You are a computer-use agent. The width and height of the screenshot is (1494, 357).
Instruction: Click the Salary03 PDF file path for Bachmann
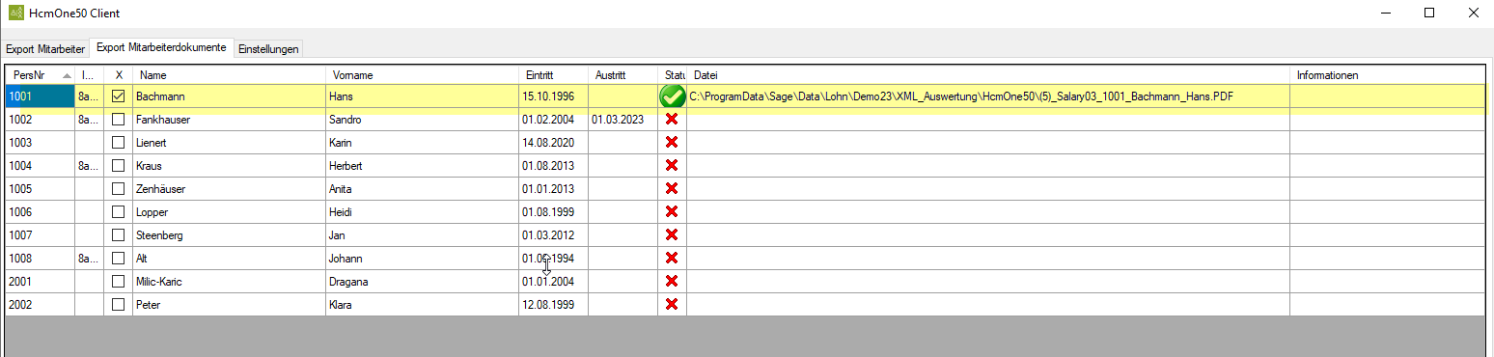pyautogui.click(x=962, y=96)
